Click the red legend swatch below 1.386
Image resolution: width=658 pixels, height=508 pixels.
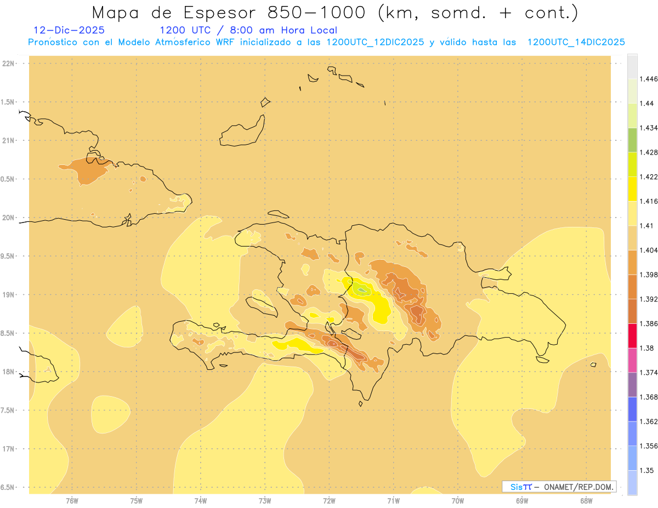633,335
